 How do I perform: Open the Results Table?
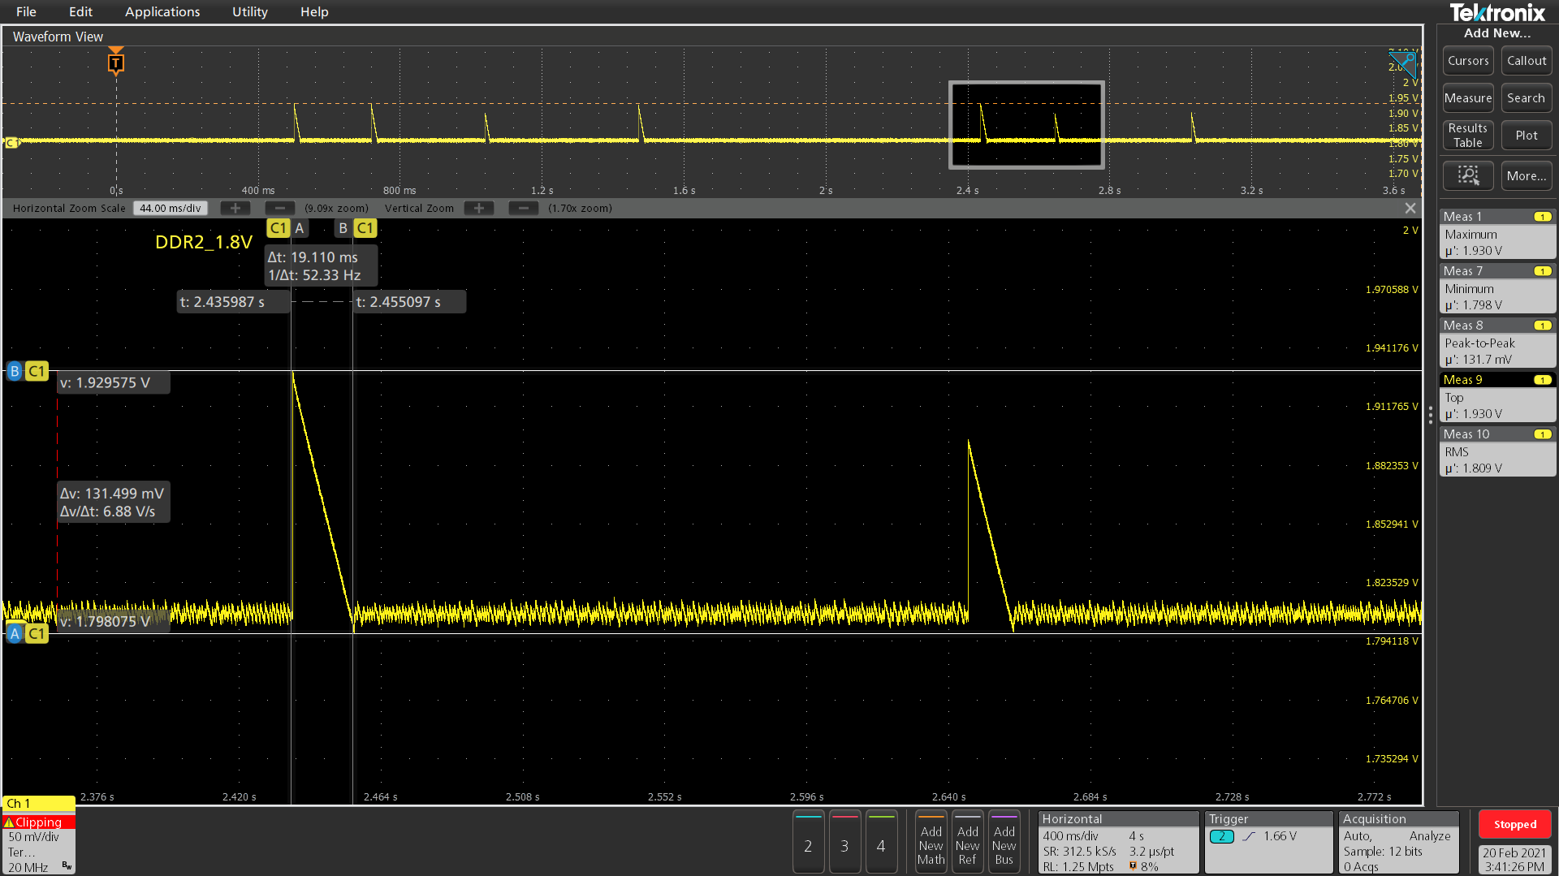1468,136
